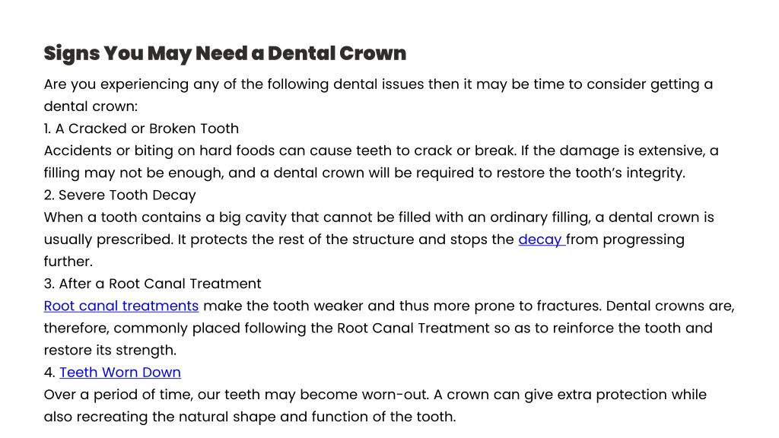Click the words 'from progressing' after the decay link
Image resolution: width=779 pixels, height=438 pixels.
point(625,240)
